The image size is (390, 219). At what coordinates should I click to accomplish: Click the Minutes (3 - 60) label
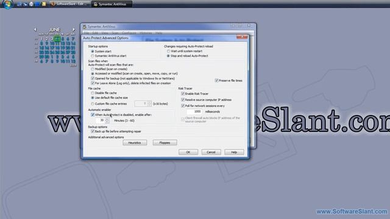pyautogui.click(x=124, y=120)
